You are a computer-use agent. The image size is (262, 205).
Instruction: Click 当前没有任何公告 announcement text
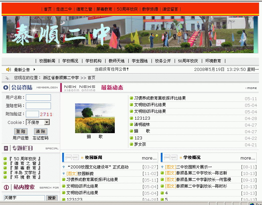point(111,69)
